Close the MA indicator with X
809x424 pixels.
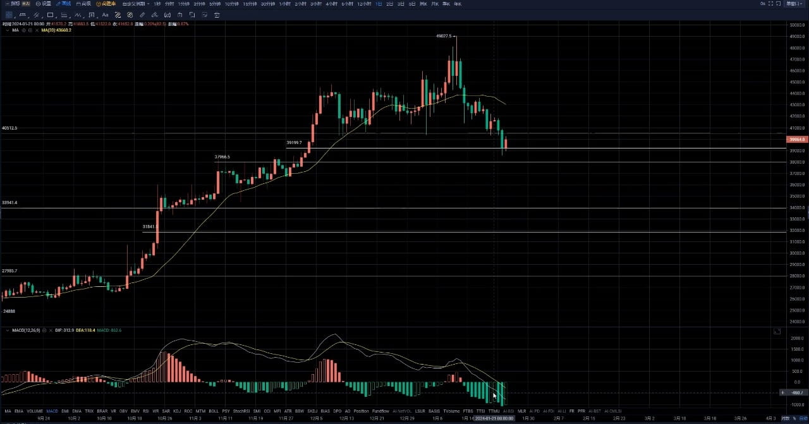[37, 30]
